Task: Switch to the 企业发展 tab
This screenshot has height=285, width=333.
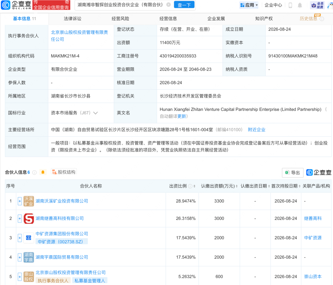Action: (x=216, y=19)
